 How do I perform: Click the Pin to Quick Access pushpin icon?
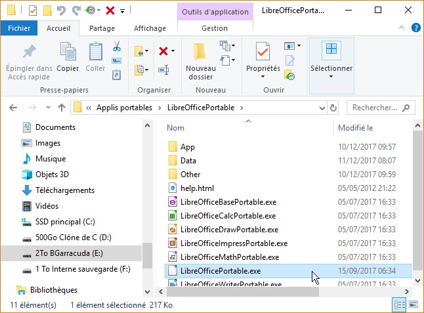(x=29, y=51)
